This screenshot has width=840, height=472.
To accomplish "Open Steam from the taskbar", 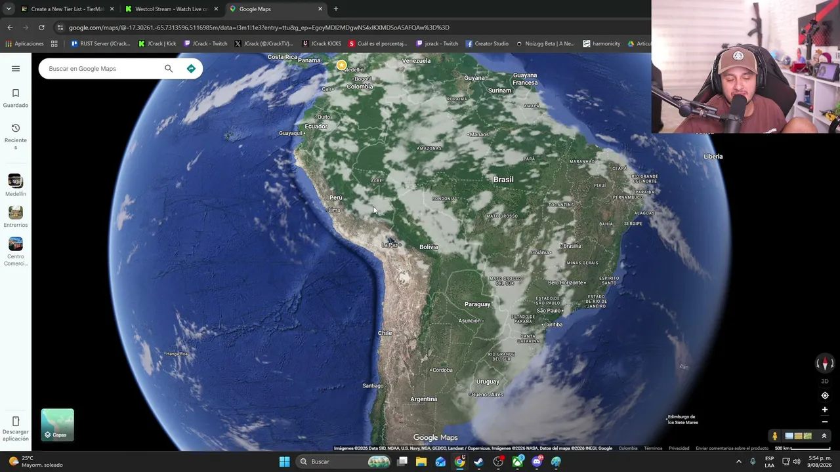I will point(478,462).
